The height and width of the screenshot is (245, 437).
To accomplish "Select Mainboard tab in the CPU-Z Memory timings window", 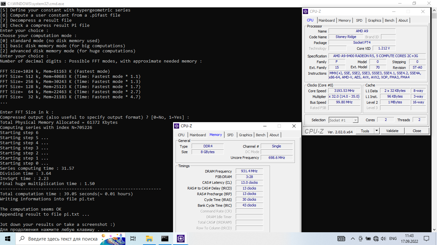I will [198, 135].
